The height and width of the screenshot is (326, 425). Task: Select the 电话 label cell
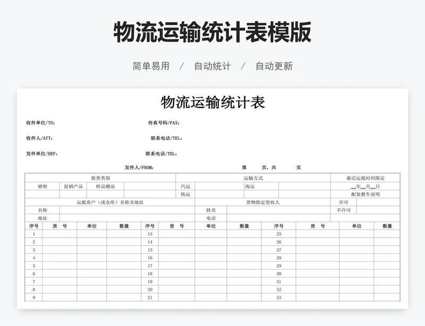point(211,218)
